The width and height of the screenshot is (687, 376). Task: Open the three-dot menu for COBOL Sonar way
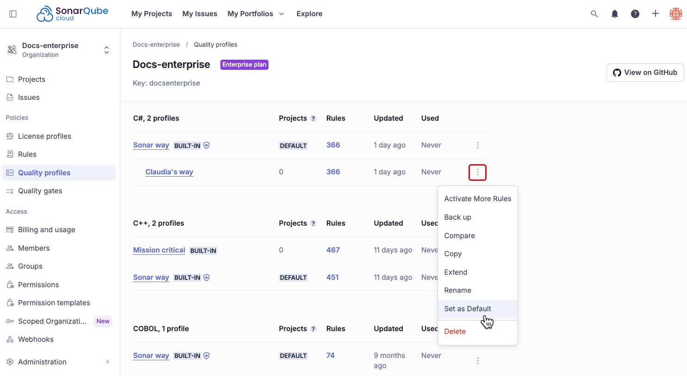pos(478,361)
